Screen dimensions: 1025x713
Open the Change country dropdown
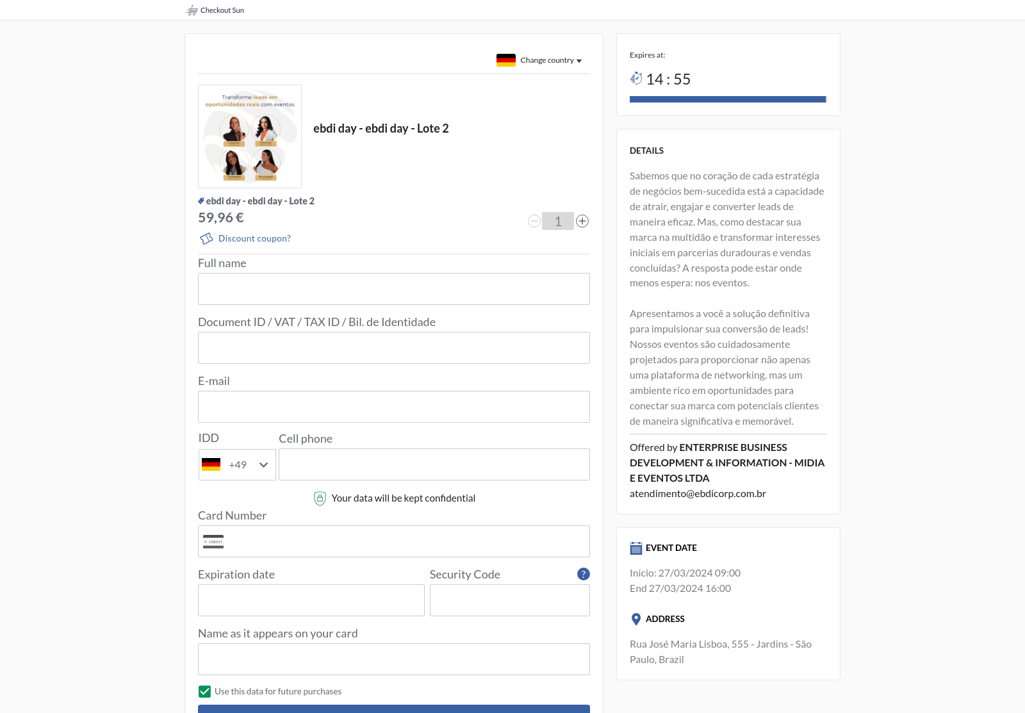(550, 60)
